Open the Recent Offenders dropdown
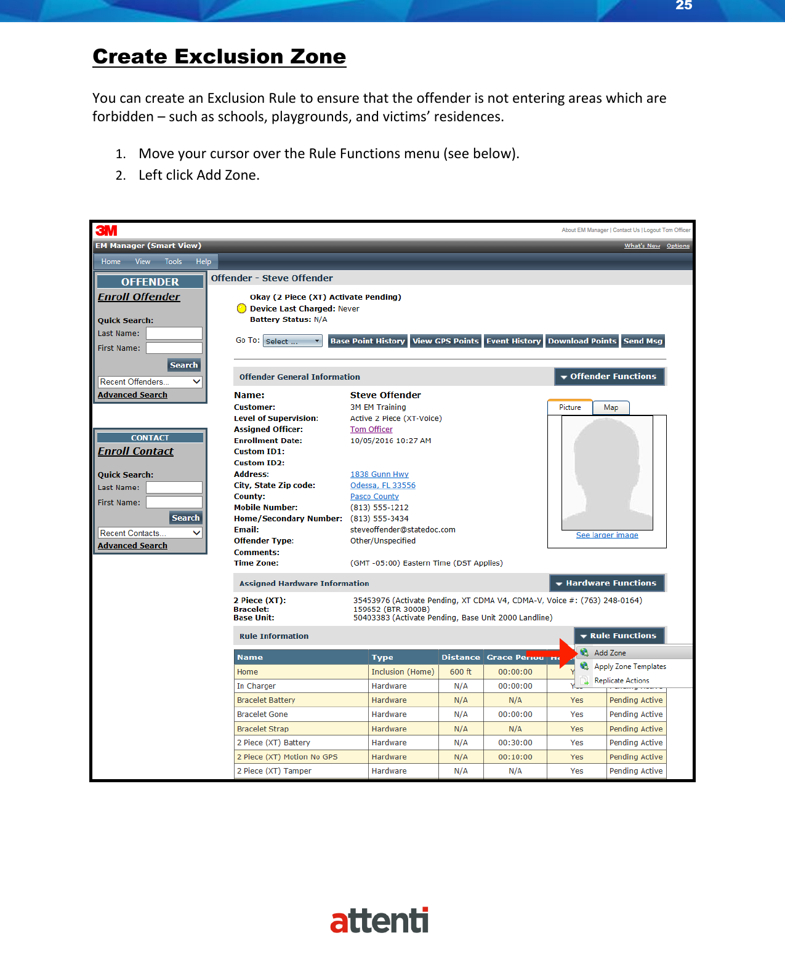Viewport: 785px width, 965px height. 150,382
